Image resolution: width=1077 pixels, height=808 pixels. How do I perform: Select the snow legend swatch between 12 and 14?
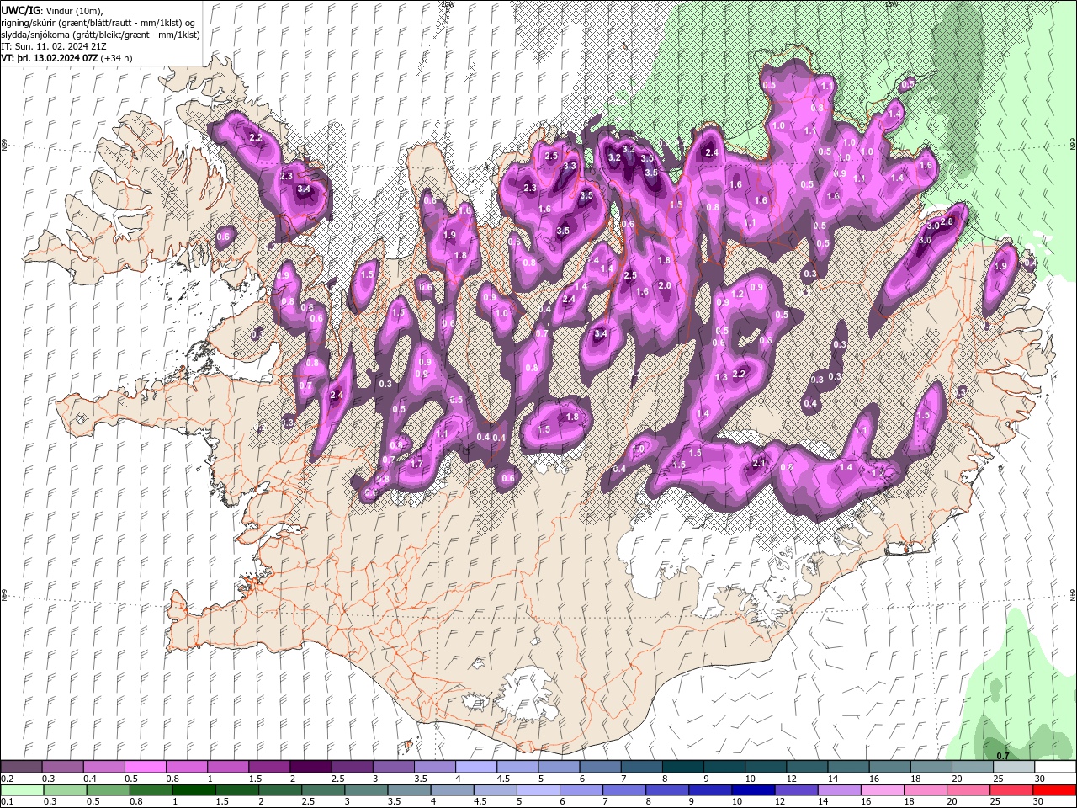(x=806, y=767)
